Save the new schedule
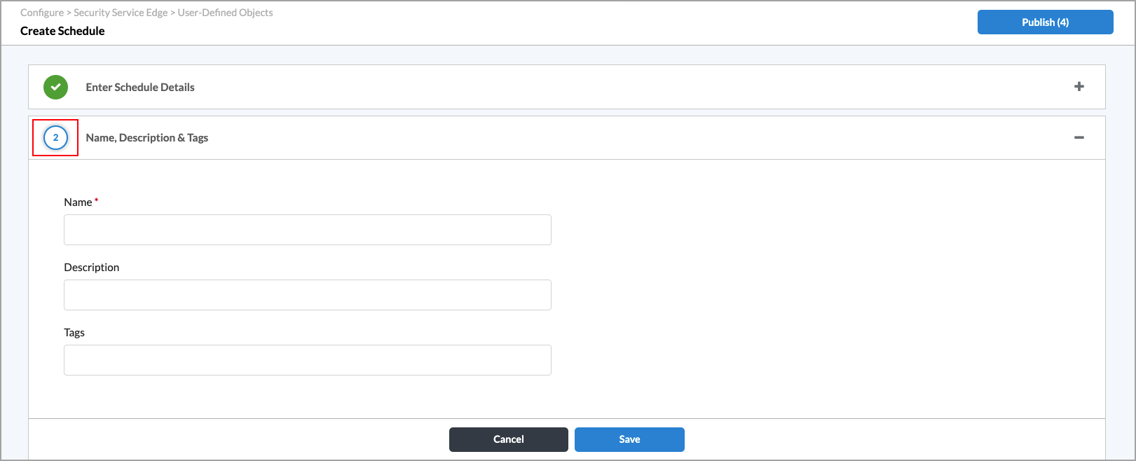Screen dimensions: 1136x461 point(629,439)
